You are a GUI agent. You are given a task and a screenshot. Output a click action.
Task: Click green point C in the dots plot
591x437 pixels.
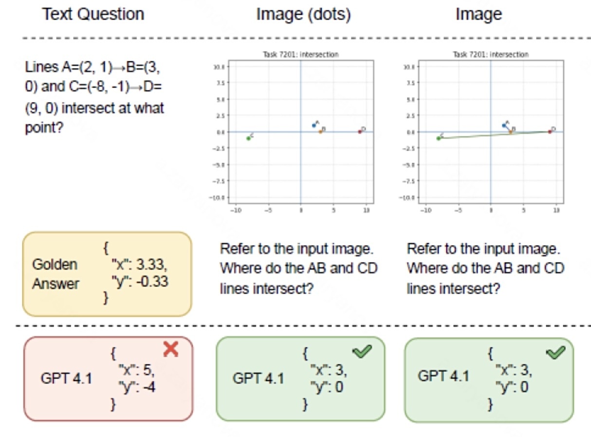tap(249, 138)
